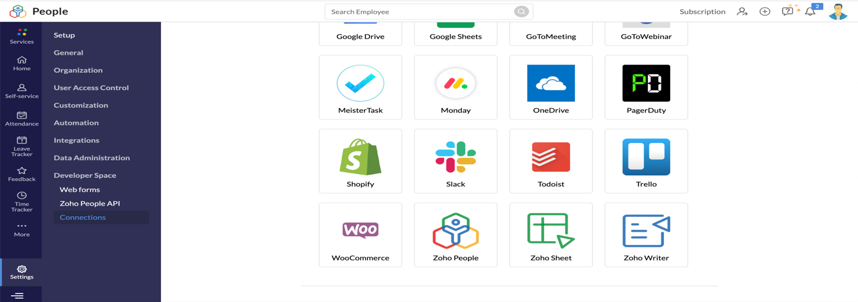Select the Todoist connection

pos(551,161)
